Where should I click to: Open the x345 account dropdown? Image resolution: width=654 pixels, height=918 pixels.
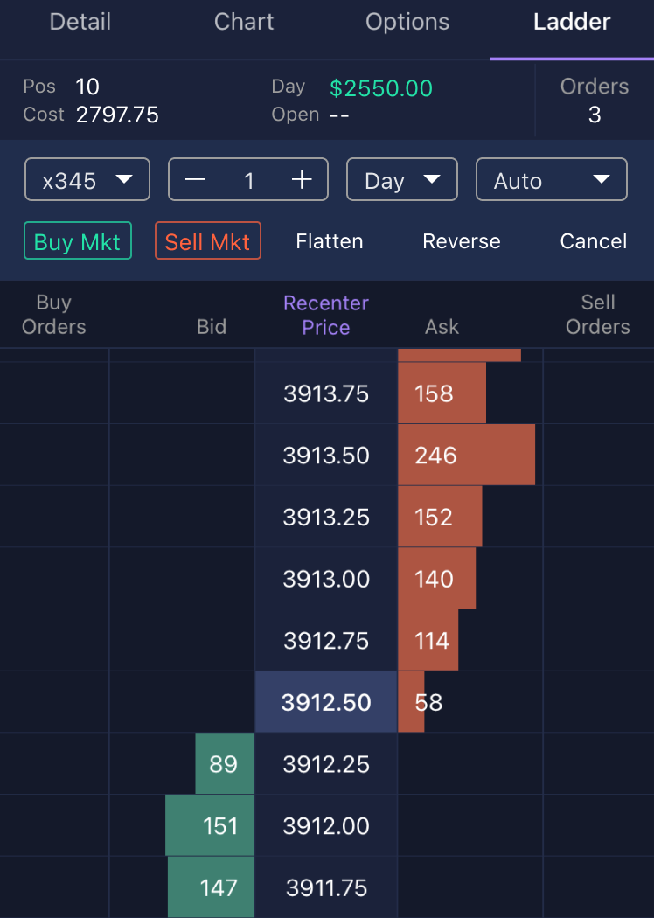pos(87,180)
